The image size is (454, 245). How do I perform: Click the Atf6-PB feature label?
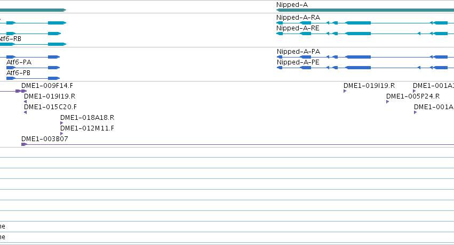(18, 73)
